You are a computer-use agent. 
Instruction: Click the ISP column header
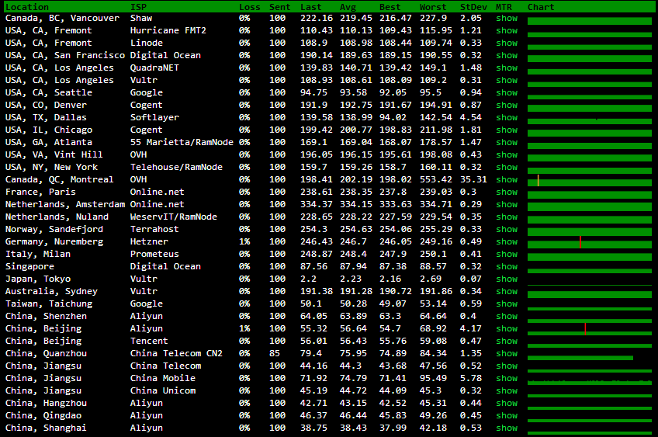click(138, 7)
